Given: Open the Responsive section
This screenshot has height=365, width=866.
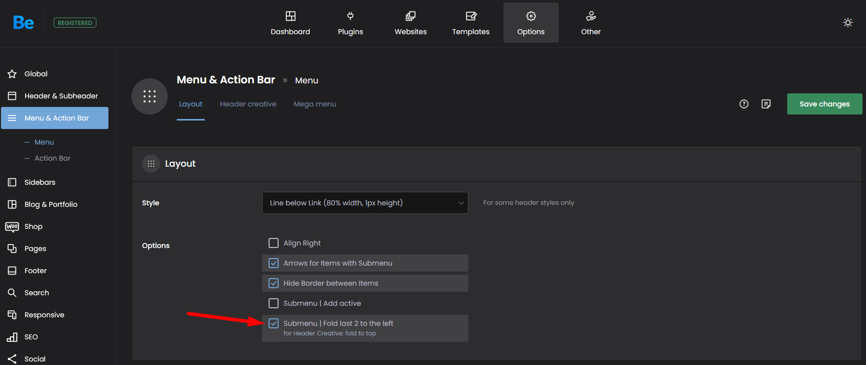Looking at the screenshot, I should pyautogui.click(x=44, y=315).
